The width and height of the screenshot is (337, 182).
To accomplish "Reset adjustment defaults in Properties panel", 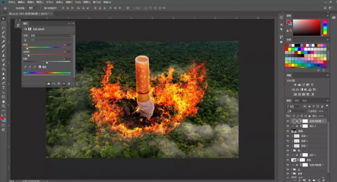I will [x=59, y=84].
